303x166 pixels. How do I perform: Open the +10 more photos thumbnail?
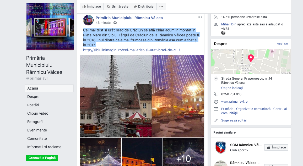pos(183,152)
